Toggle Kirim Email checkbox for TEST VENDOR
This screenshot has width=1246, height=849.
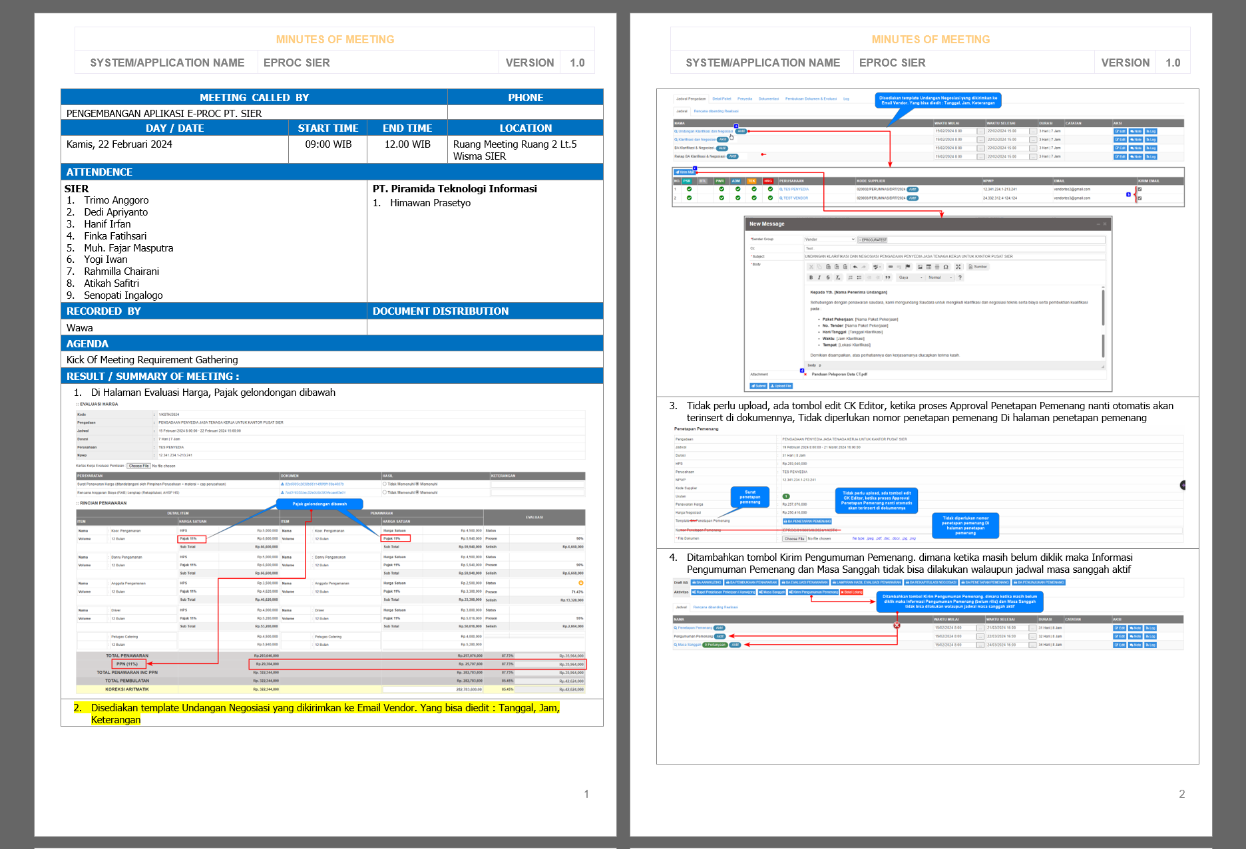pos(1140,198)
